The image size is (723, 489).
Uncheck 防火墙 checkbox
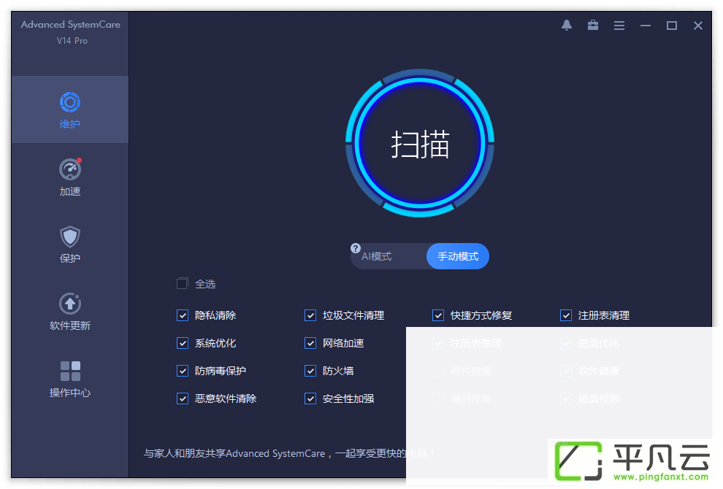click(x=310, y=371)
